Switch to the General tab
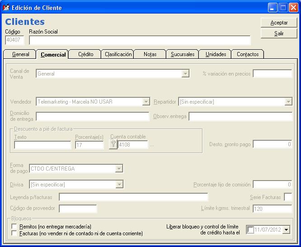Screen dimensions: 301x247 coord(20,54)
